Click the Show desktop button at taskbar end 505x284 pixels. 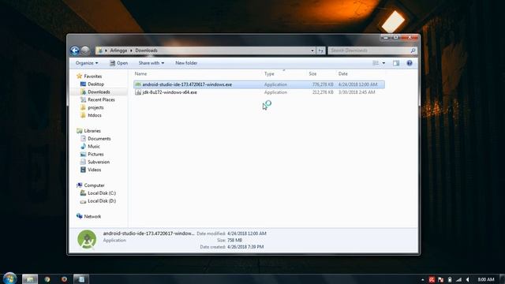click(x=503, y=278)
